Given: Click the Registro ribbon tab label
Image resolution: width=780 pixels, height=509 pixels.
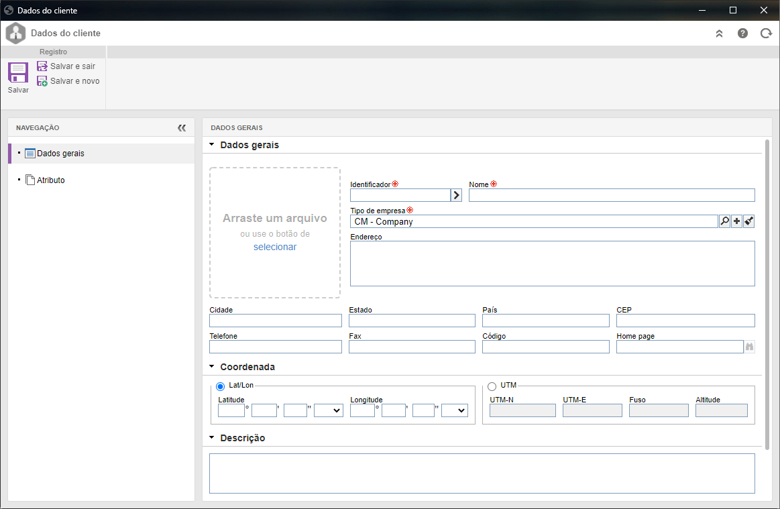Looking at the screenshot, I should (53, 52).
